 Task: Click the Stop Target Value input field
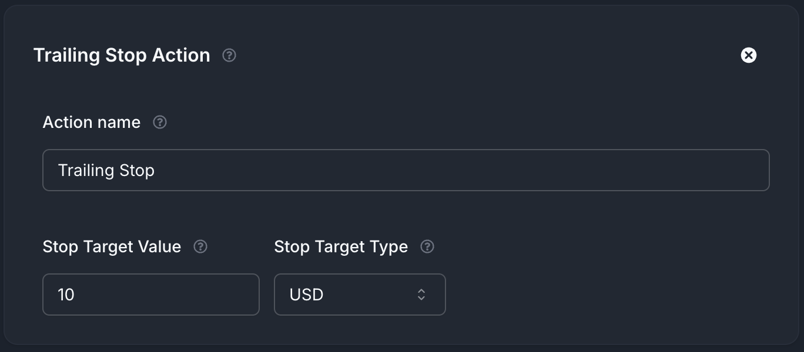[x=151, y=295]
